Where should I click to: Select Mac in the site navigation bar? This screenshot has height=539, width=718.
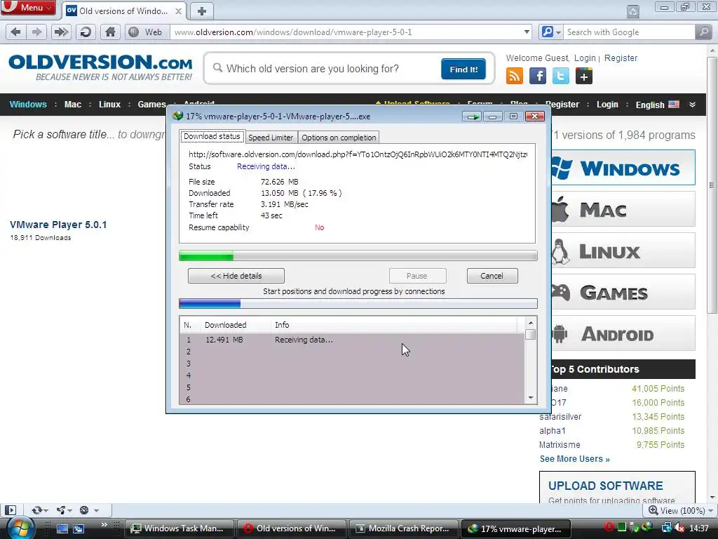click(x=73, y=105)
